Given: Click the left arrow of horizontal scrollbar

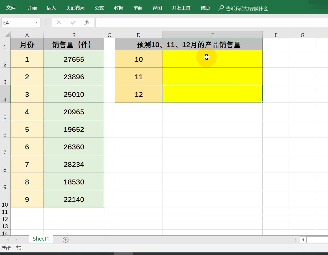Looking at the screenshot, I should [x=303, y=240].
